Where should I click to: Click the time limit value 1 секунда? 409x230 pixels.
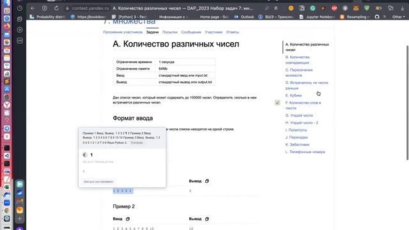point(166,62)
